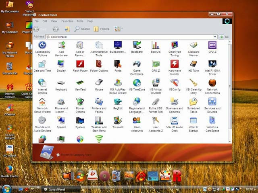The width and height of the screenshot is (258, 193).
Task: Open the Help menu
Action: point(90,21)
